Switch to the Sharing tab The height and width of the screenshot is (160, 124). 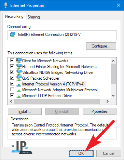coord(34,17)
